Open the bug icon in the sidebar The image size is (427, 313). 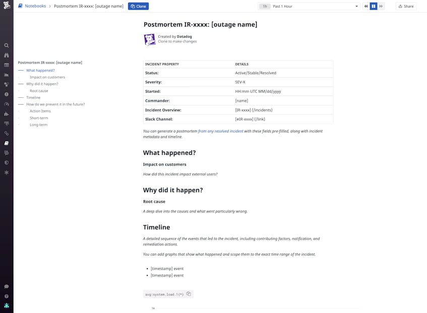click(7, 172)
